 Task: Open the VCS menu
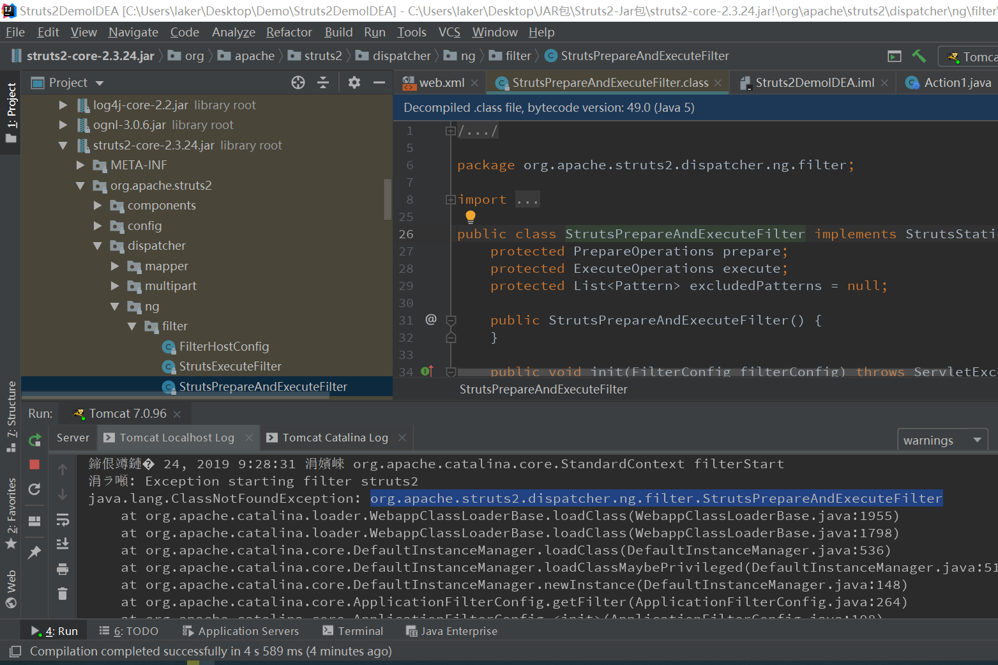(450, 33)
